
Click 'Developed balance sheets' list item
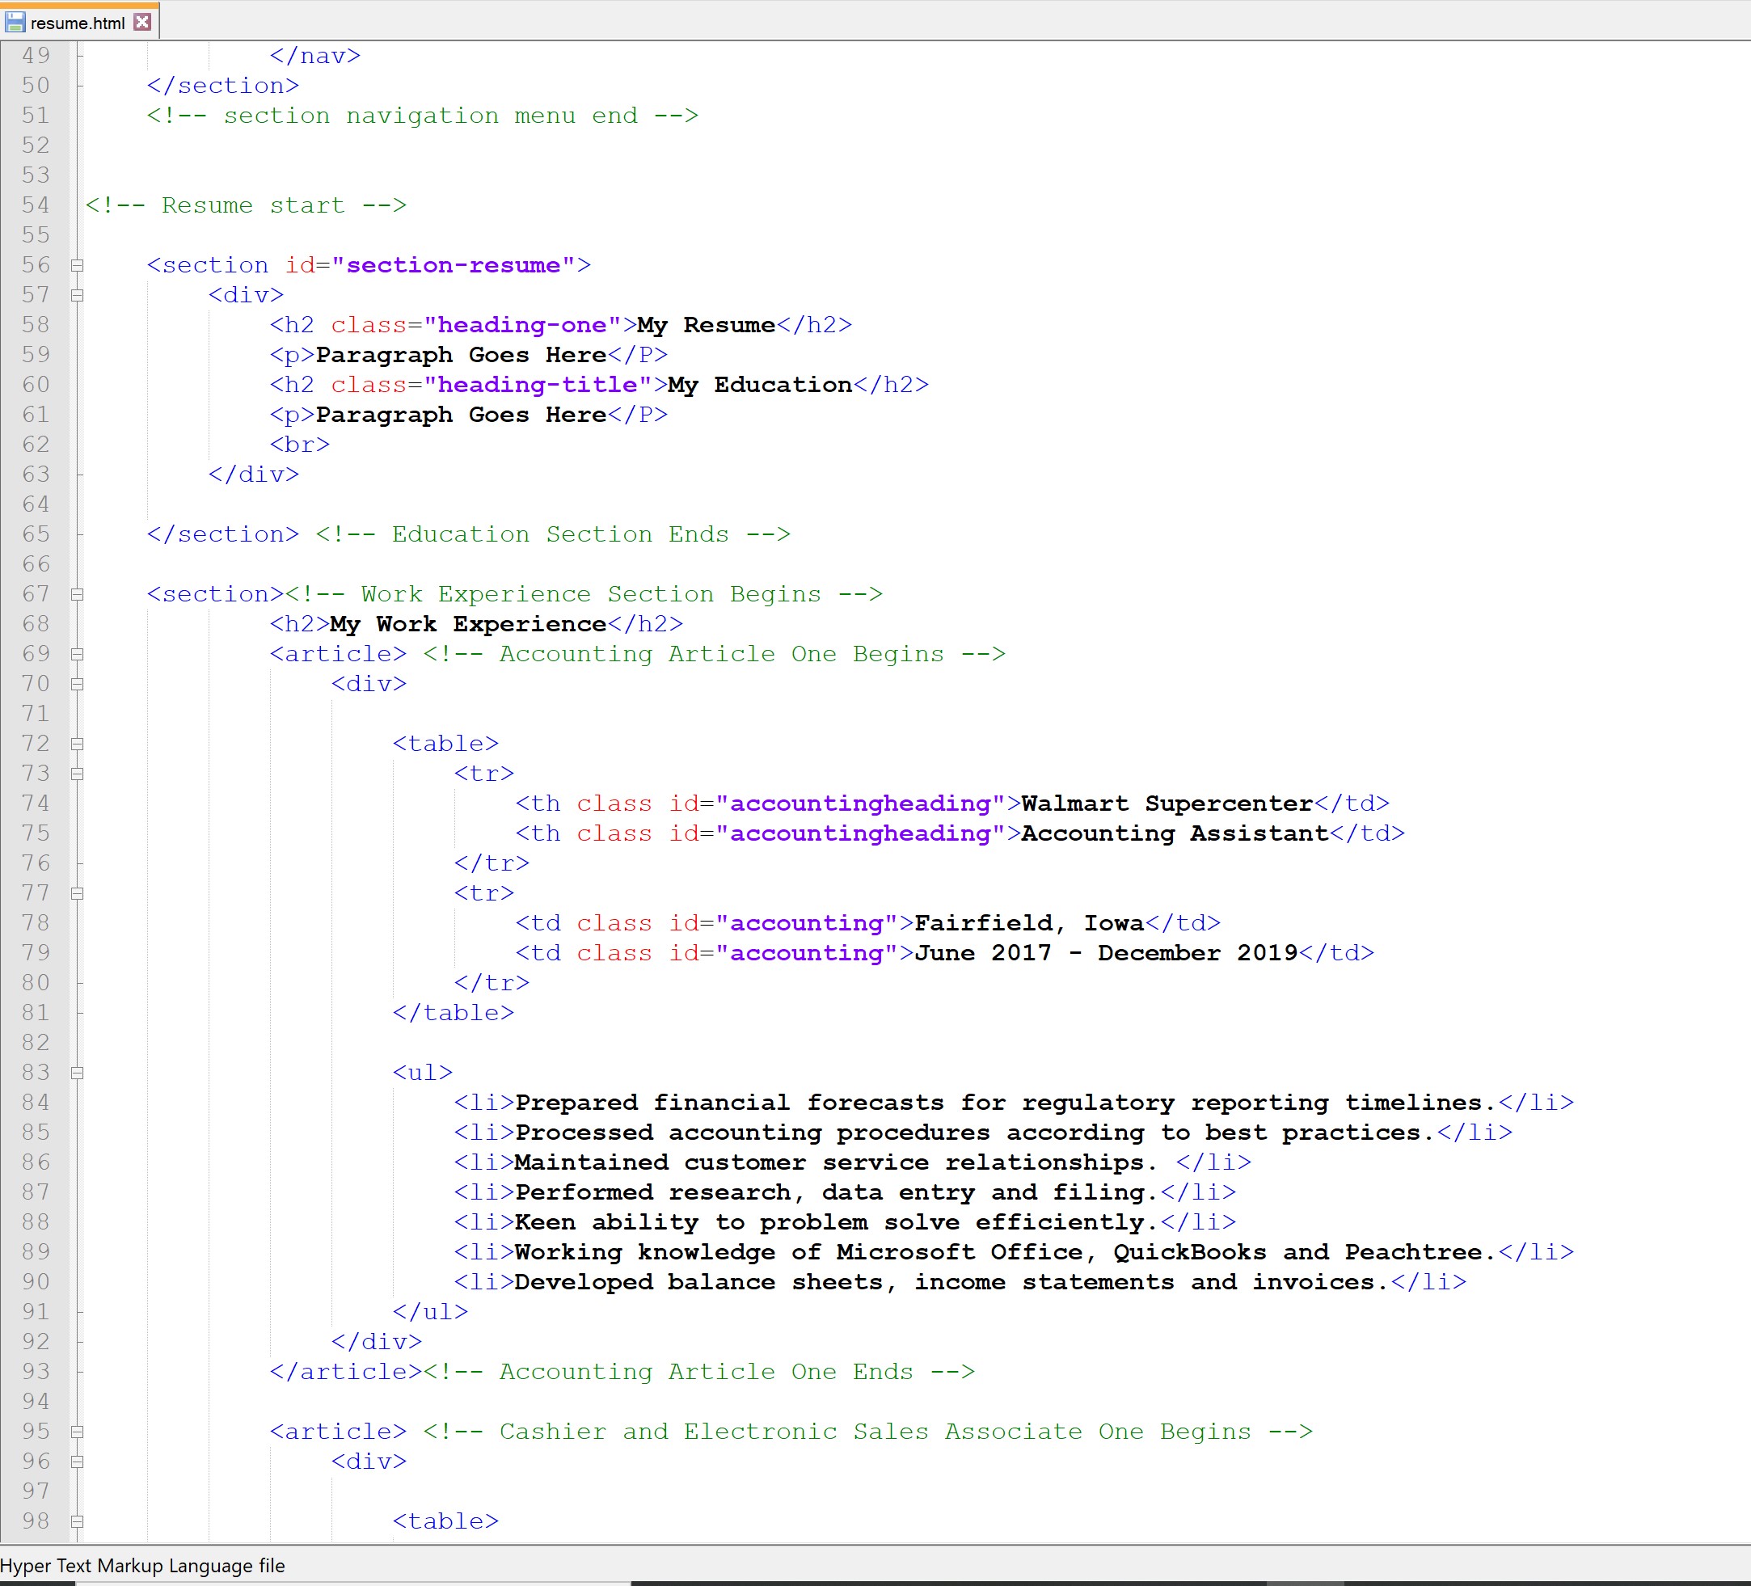952,1282
